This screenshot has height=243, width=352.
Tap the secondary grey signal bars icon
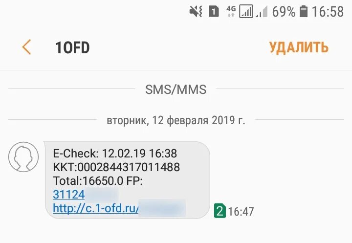[x=262, y=12]
